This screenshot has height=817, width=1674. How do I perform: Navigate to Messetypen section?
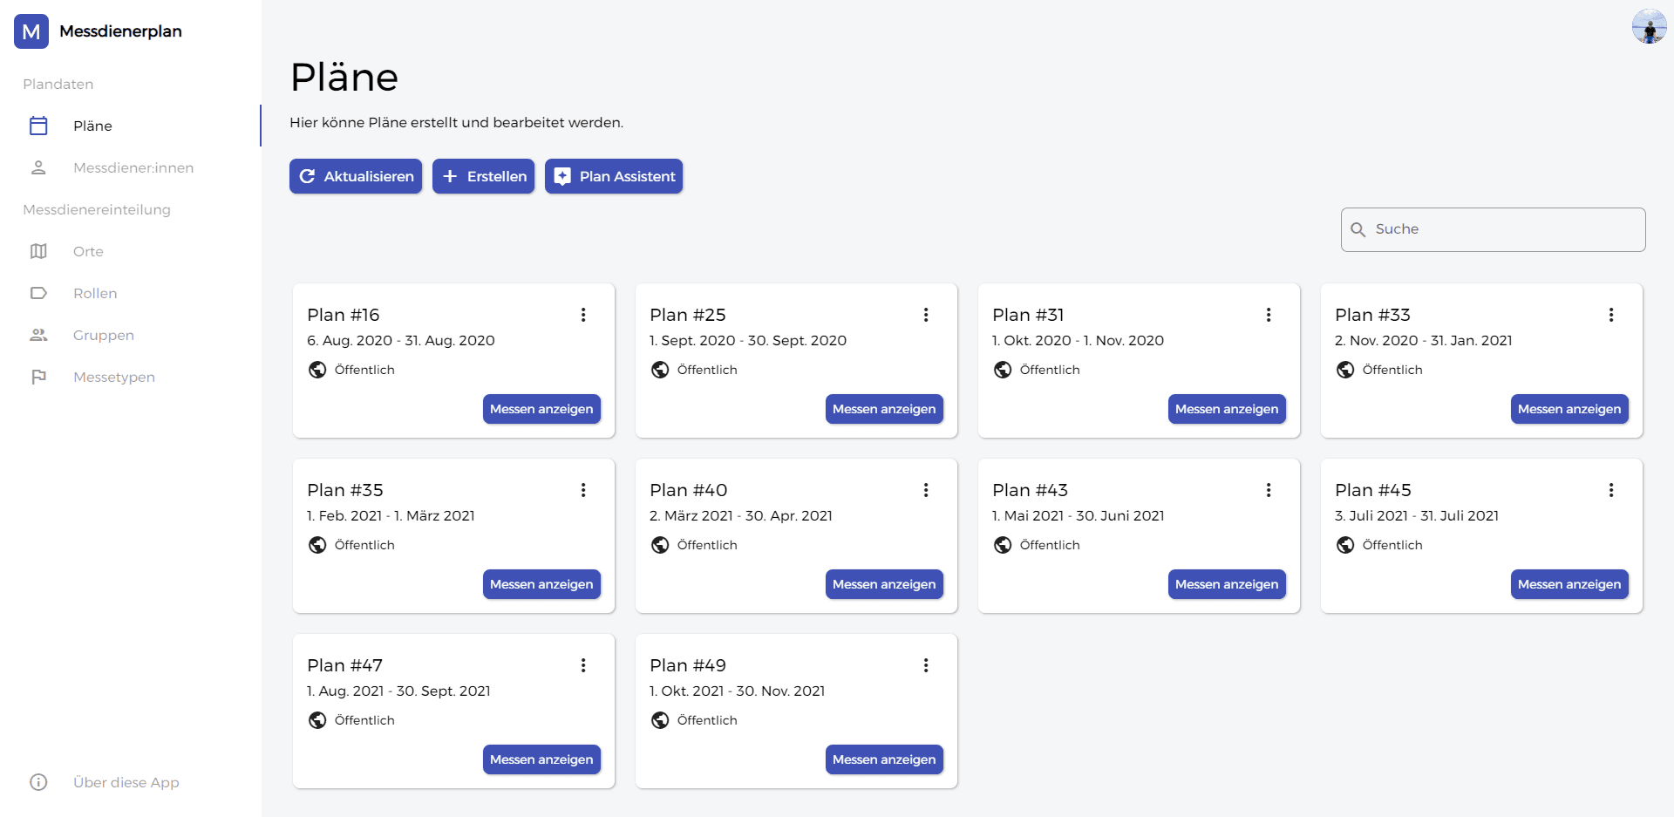click(x=114, y=377)
